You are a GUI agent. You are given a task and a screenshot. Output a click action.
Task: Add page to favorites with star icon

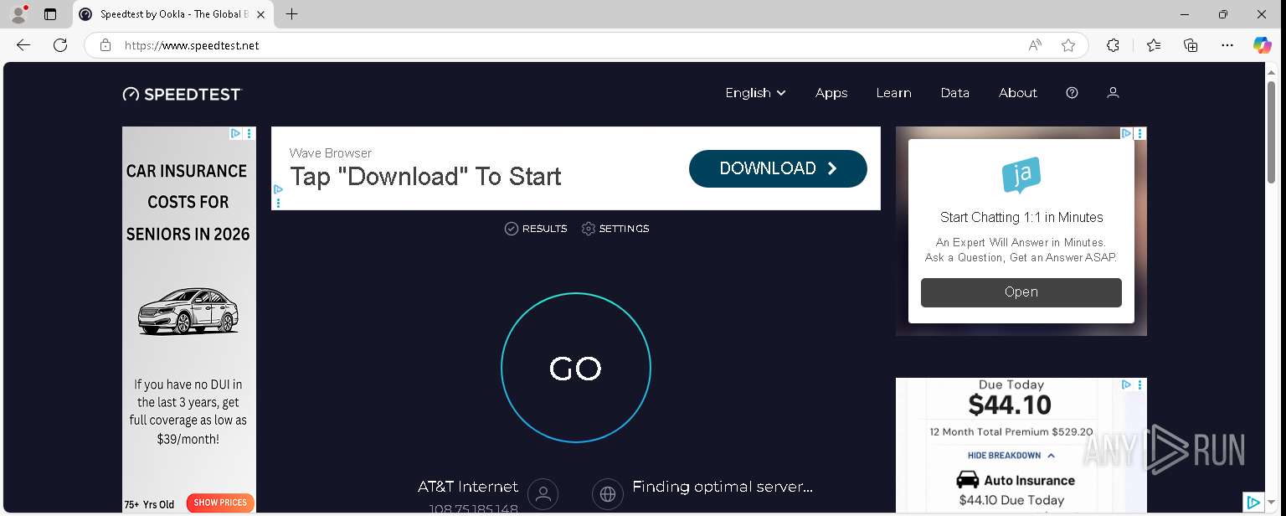(1068, 45)
